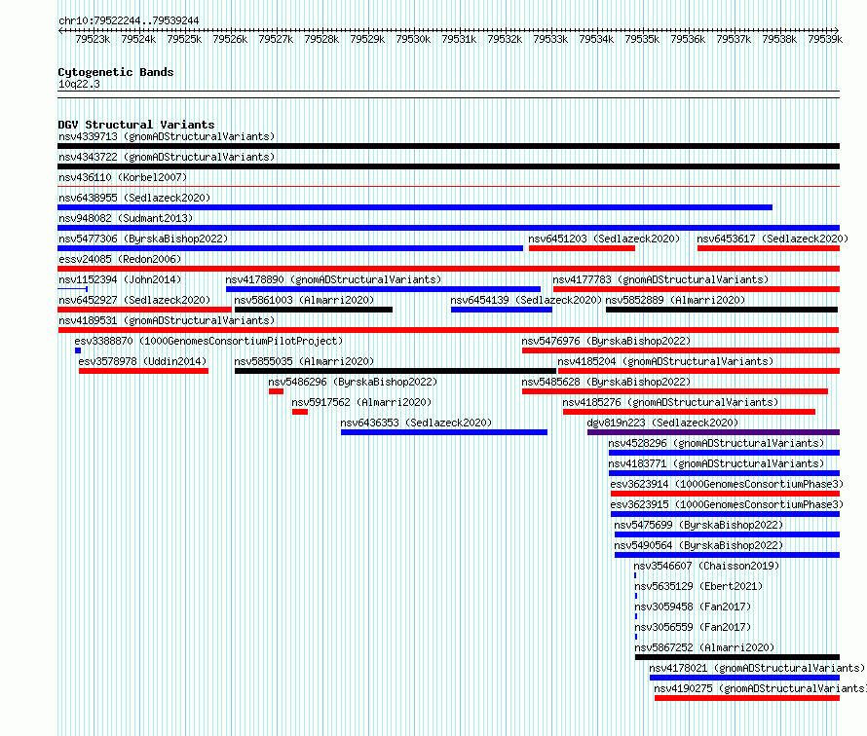Click the nsv6438955 Sedlazeck2020 label
Image resolution: width=867 pixels, height=736 pixels.
[134, 198]
